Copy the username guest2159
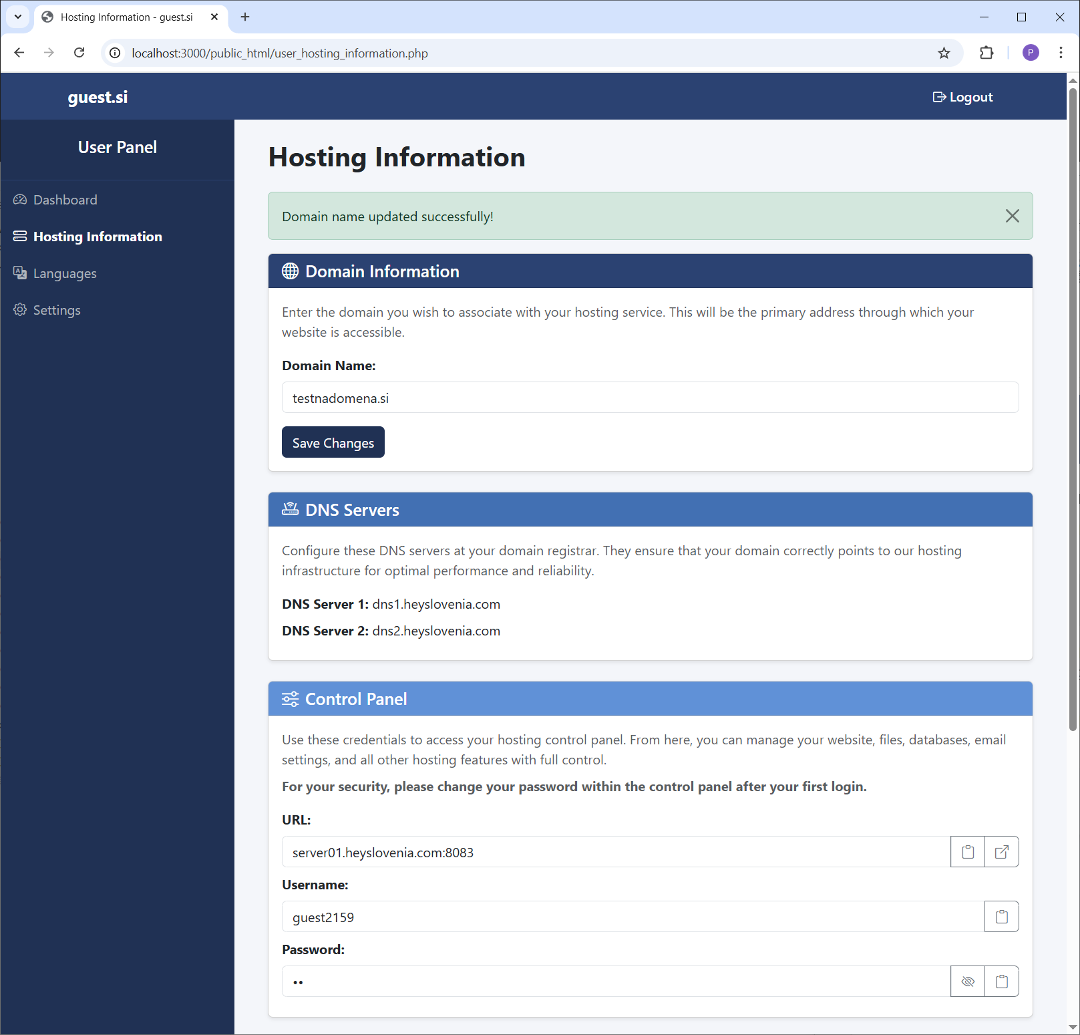Viewport: 1080px width, 1035px height. coord(1001,916)
